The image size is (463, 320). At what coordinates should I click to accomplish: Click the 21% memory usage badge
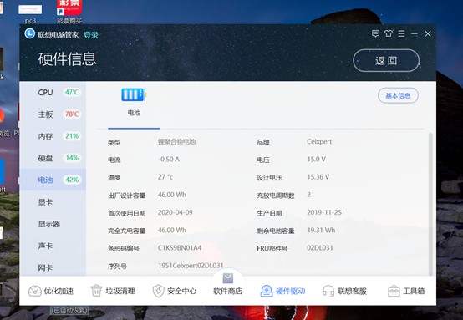click(x=72, y=136)
